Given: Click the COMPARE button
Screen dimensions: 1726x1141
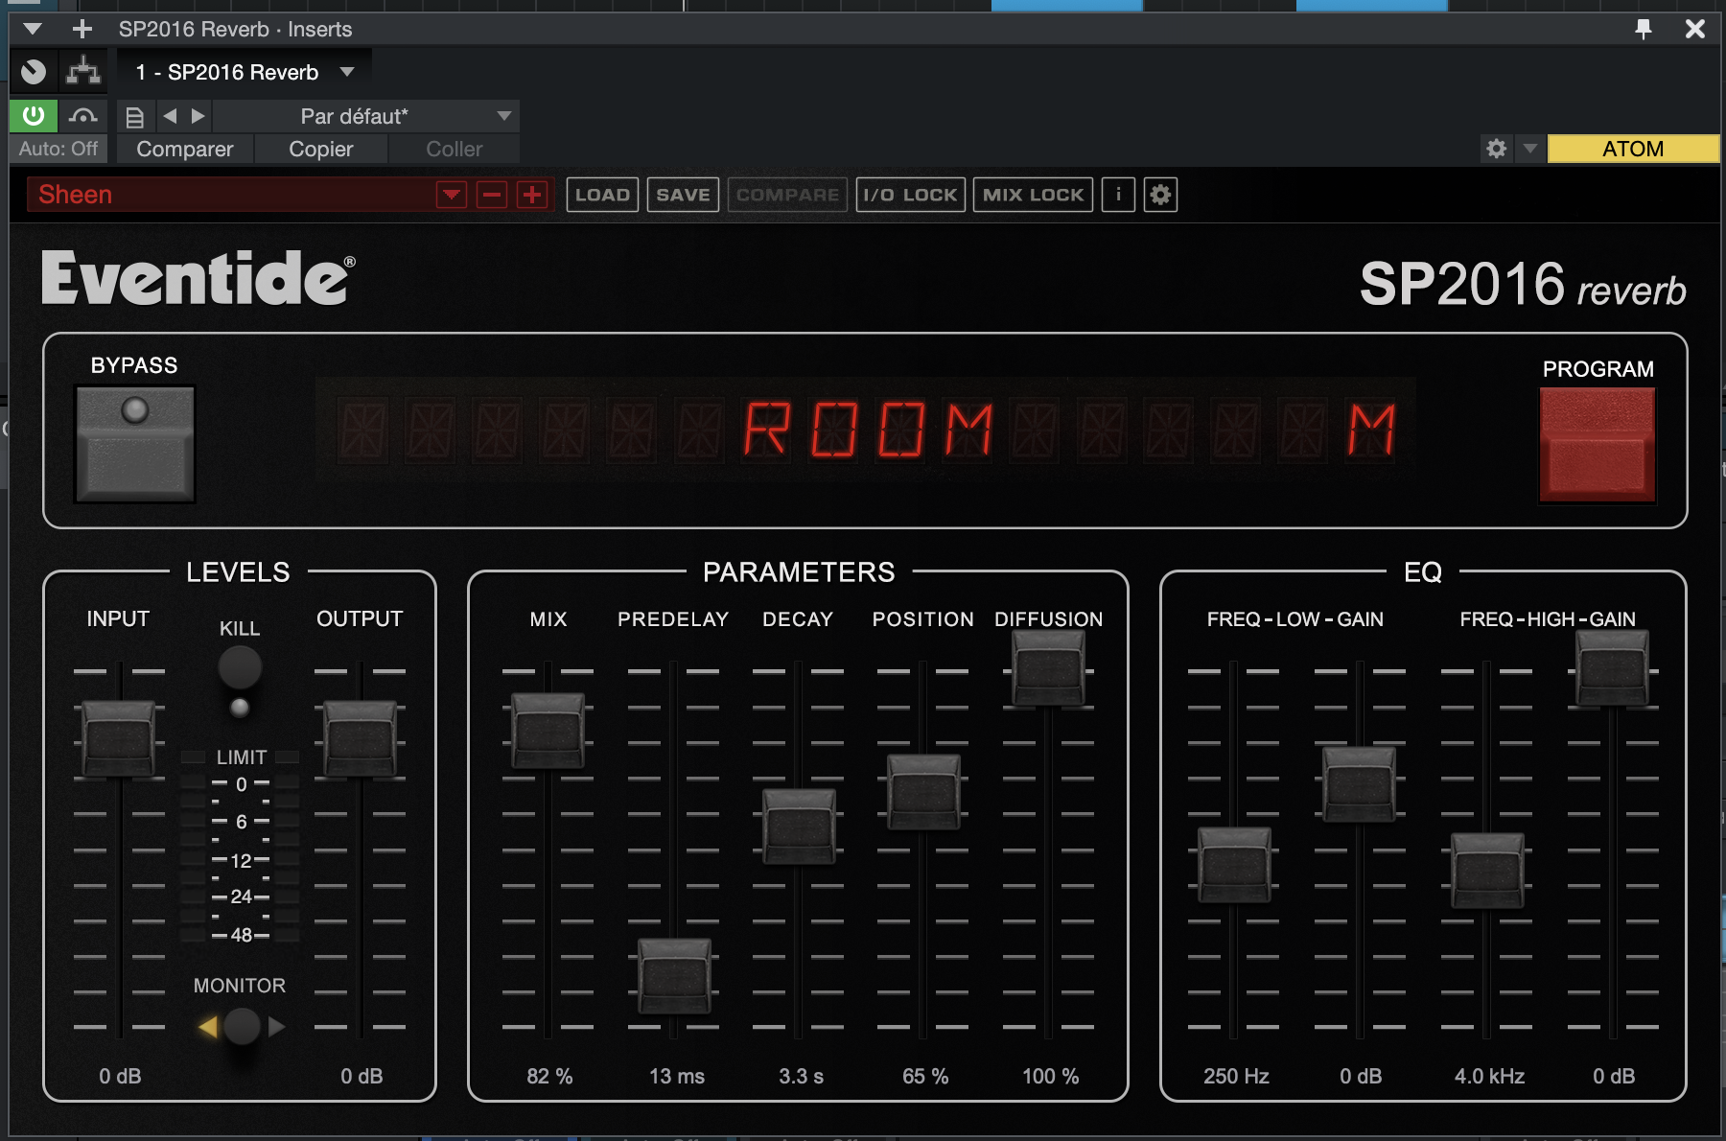Looking at the screenshot, I should pyautogui.click(x=787, y=195).
